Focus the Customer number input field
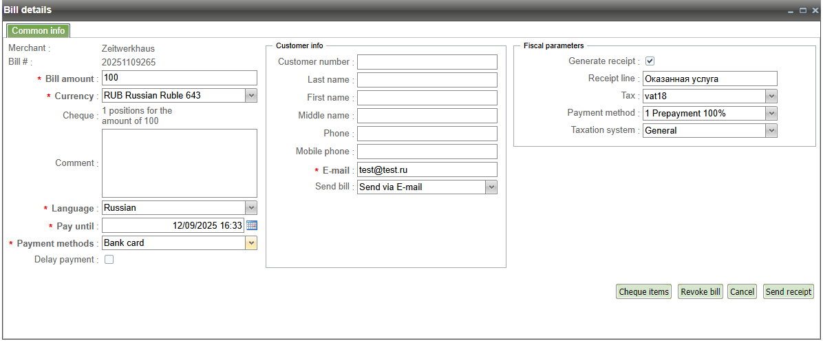The width and height of the screenshot is (823, 341). click(x=427, y=62)
